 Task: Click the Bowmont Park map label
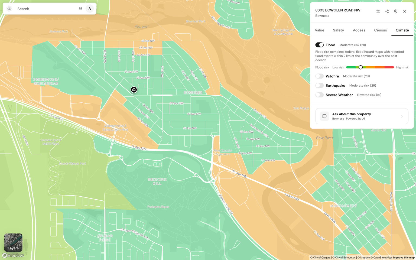point(196,21)
